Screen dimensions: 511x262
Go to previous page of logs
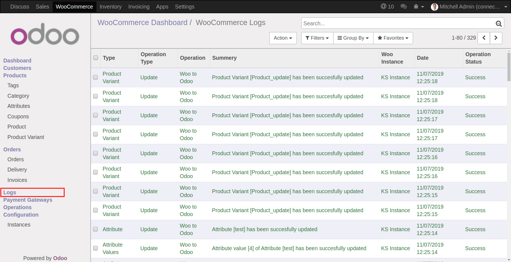point(484,38)
